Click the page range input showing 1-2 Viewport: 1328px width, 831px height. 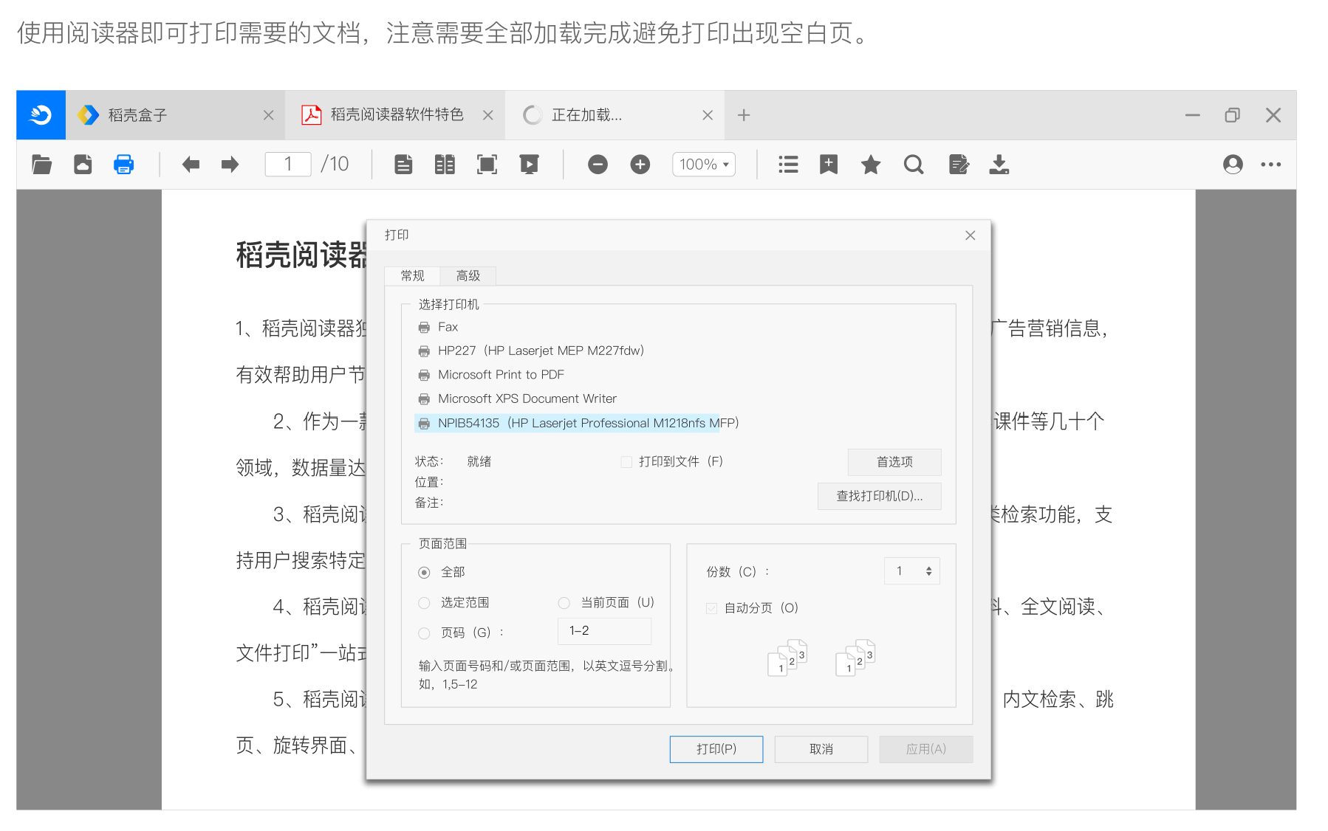604,631
